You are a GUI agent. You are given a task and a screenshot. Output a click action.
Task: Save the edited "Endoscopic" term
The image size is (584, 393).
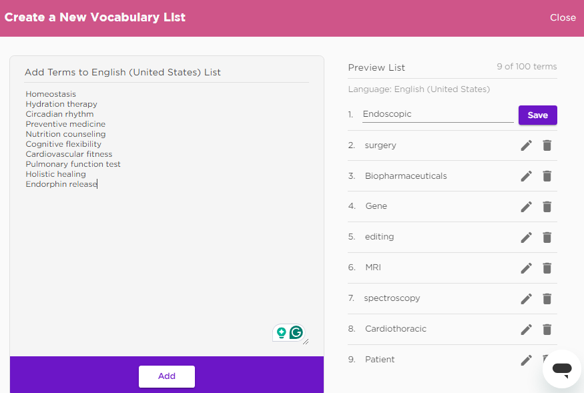(538, 115)
